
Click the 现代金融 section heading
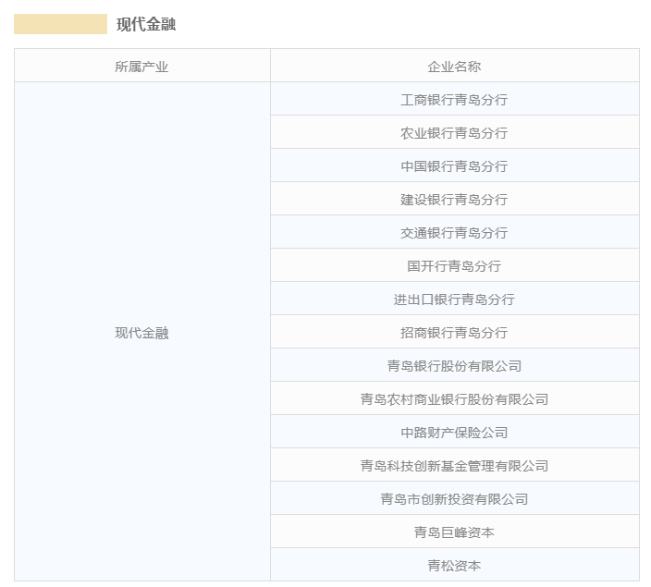click(146, 24)
